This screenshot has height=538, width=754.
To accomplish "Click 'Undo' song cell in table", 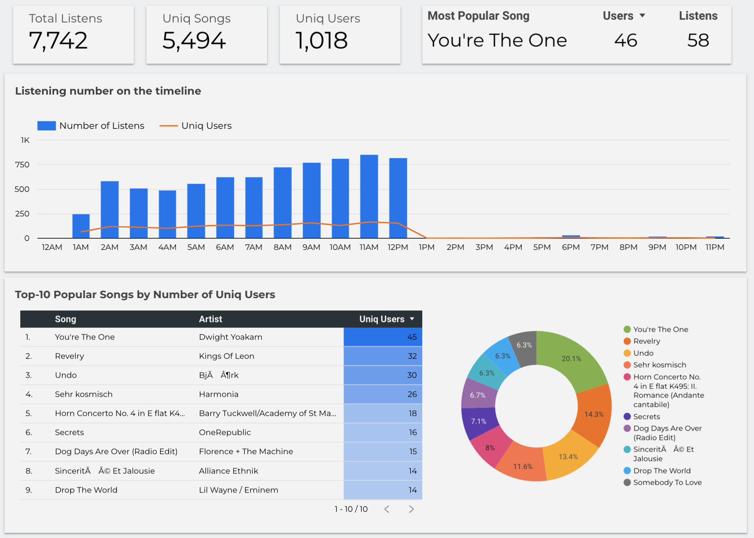I will tap(66, 375).
